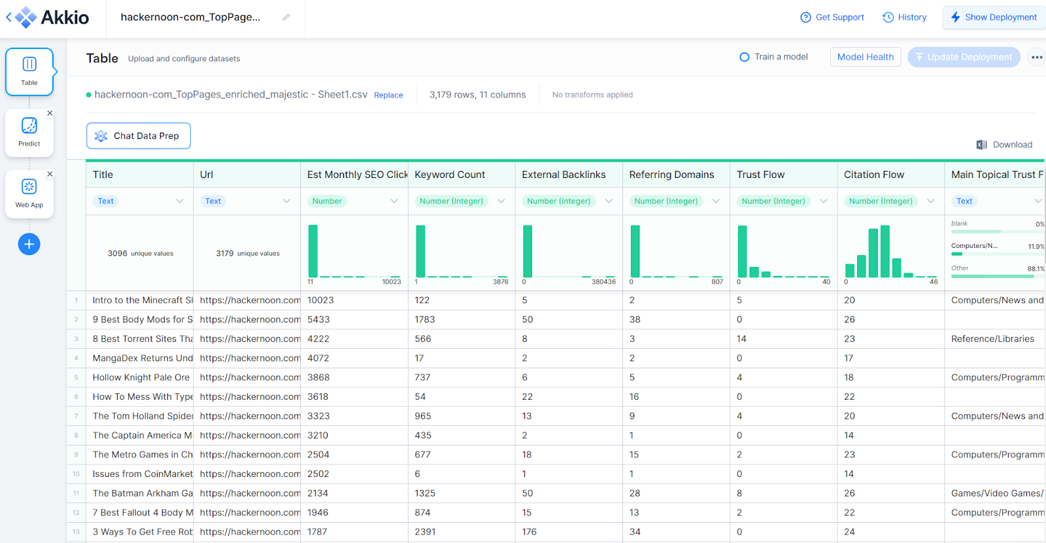
Task: Click the pencil icon to rename project
Action: pos(286,18)
